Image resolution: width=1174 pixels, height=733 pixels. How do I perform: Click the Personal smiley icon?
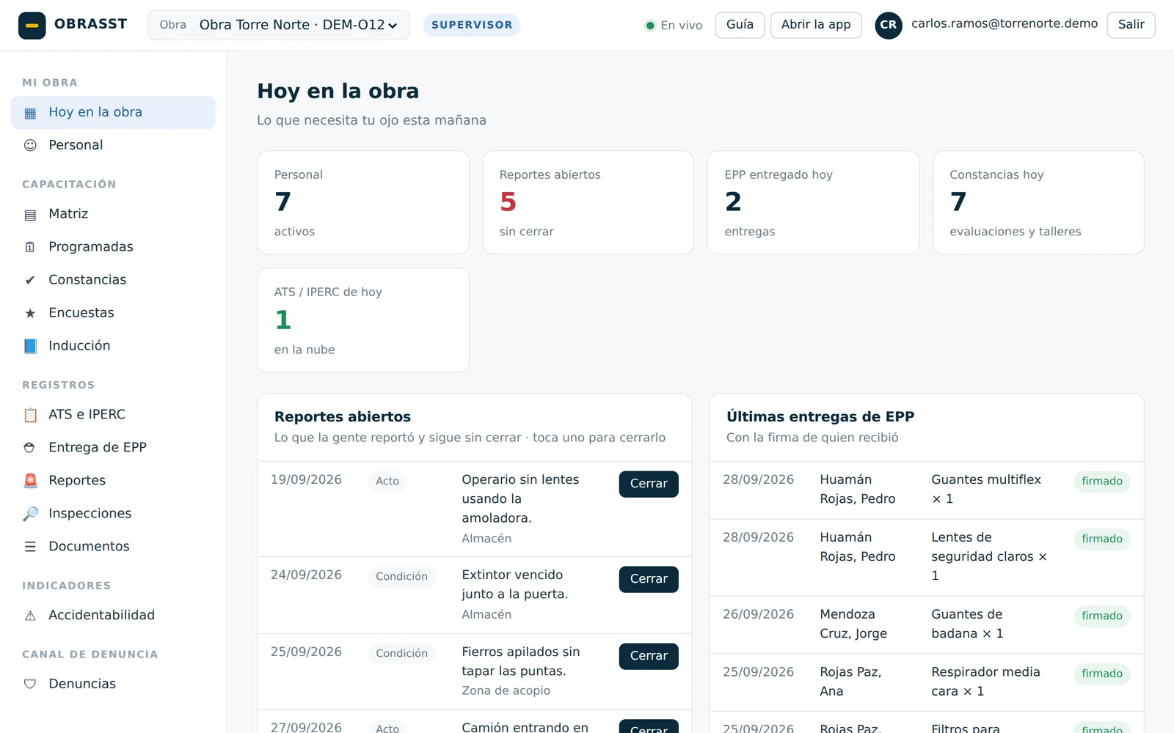tap(30, 145)
